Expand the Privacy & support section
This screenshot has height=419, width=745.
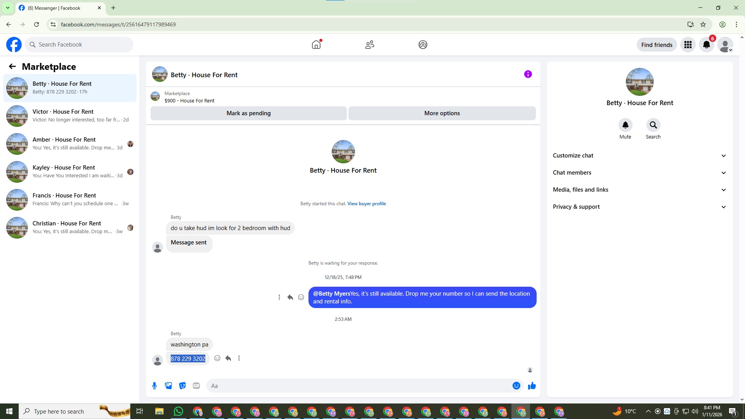click(x=640, y=207)
